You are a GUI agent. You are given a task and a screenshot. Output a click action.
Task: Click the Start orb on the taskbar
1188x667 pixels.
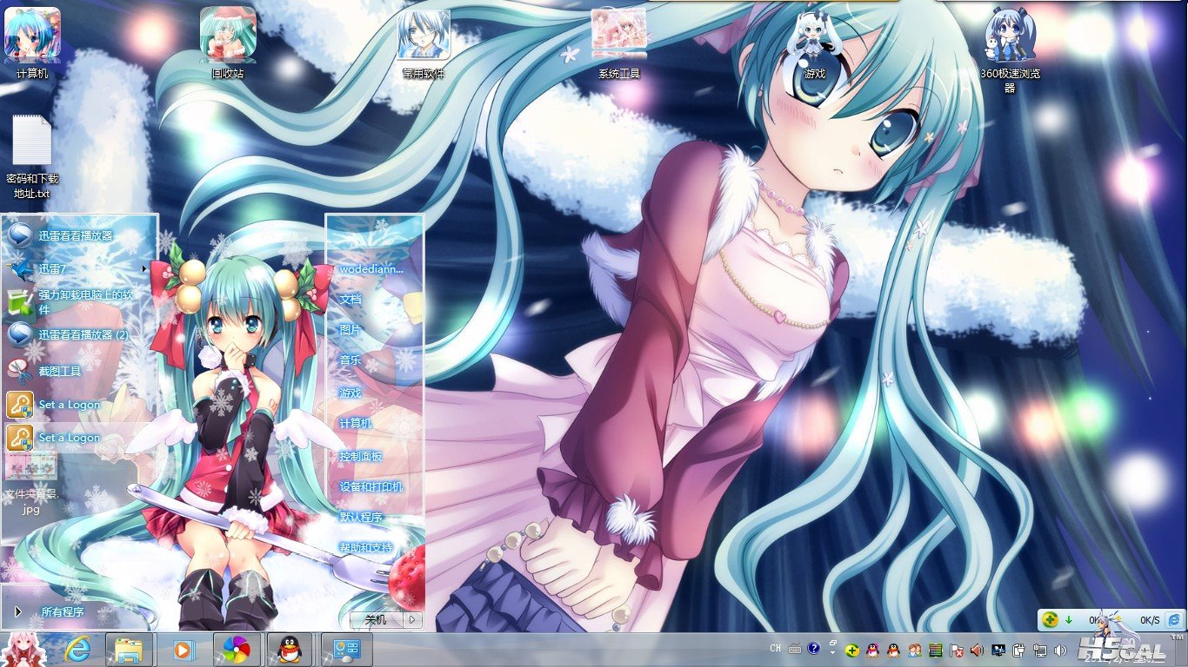point(22,649)
